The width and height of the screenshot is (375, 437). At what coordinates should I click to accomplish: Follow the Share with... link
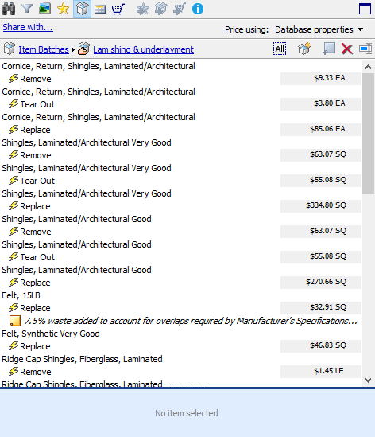pos(28,27)
